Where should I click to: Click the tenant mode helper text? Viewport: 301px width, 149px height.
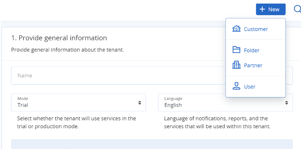coord(76,122)
